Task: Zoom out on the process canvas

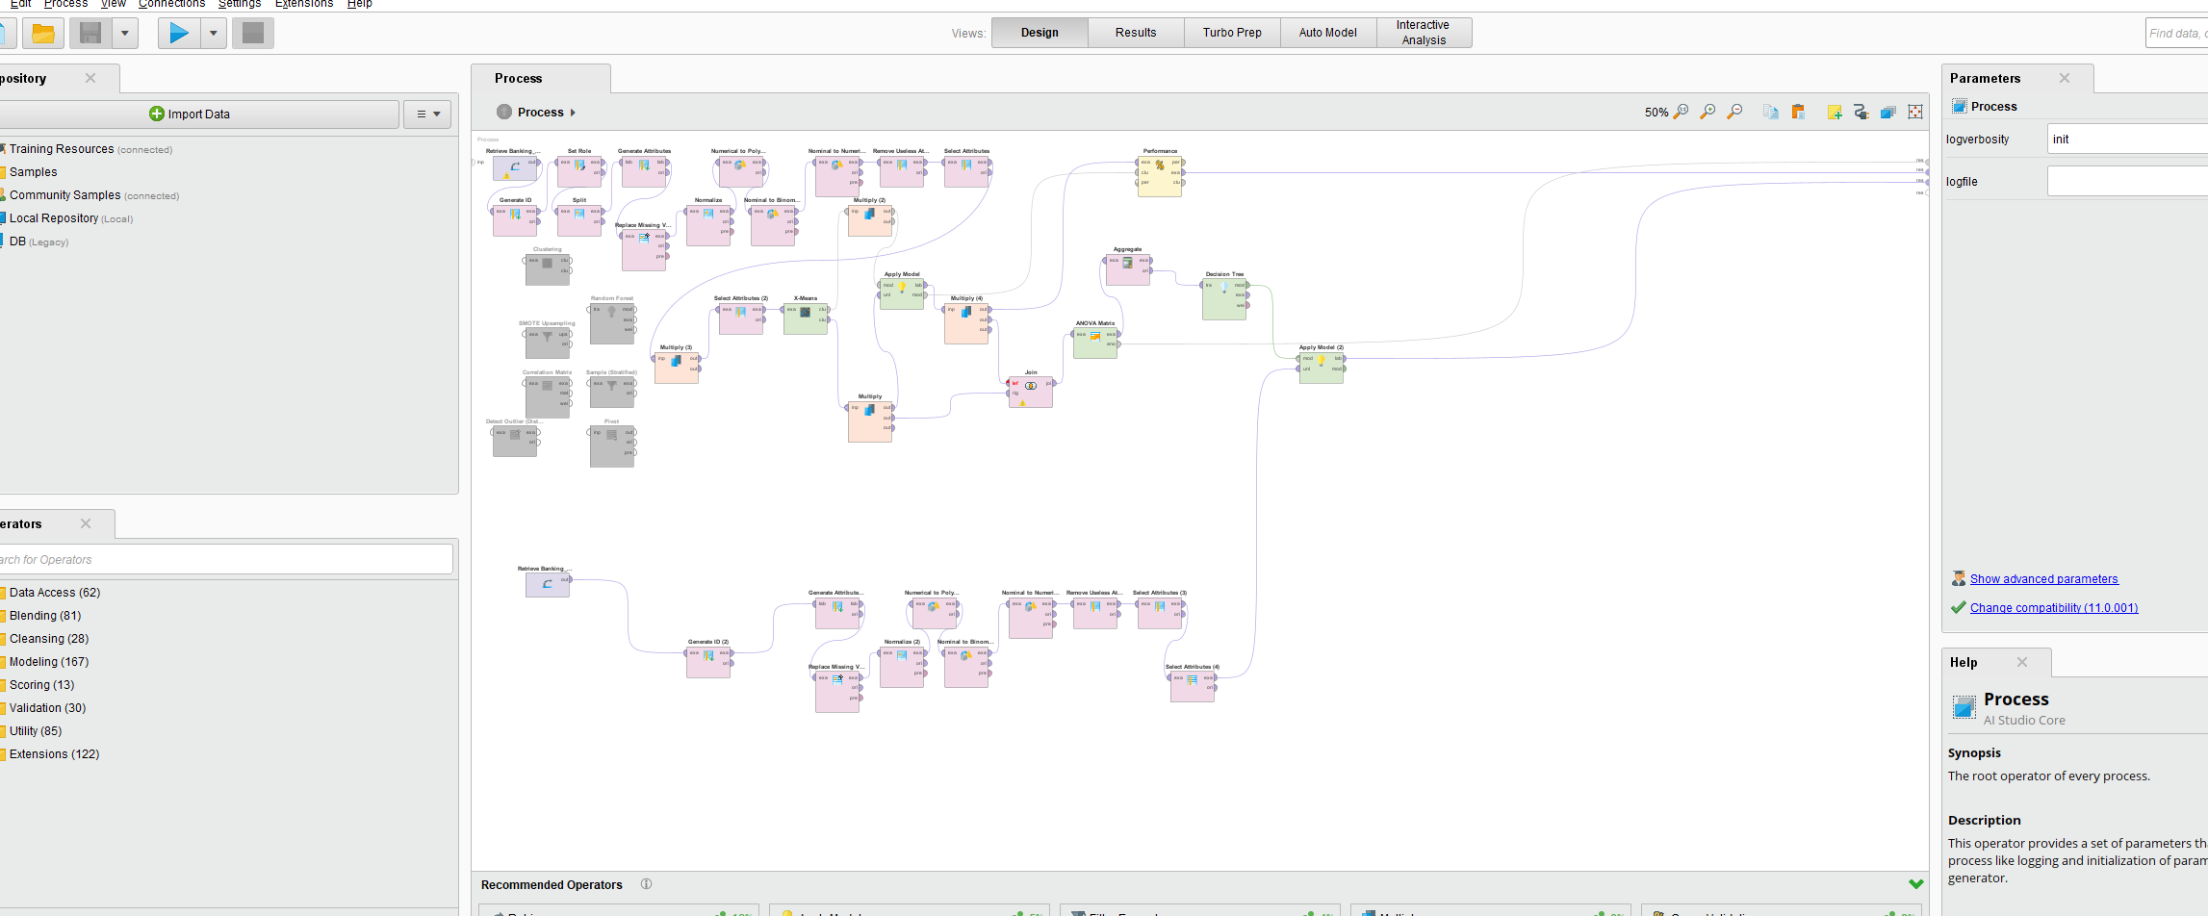Action: tap(1734, 112)
